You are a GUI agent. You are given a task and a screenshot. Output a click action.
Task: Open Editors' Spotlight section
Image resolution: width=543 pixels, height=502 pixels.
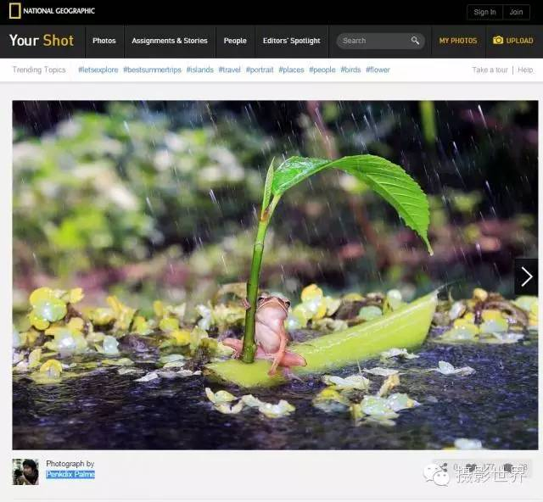(292, 41)
